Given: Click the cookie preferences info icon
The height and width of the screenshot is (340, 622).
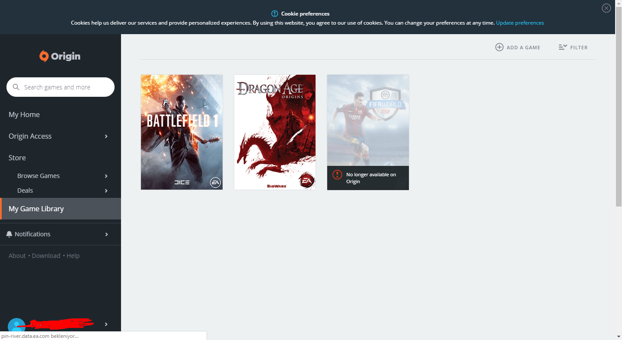Looking at the screenshot, I should coord(274,14).
